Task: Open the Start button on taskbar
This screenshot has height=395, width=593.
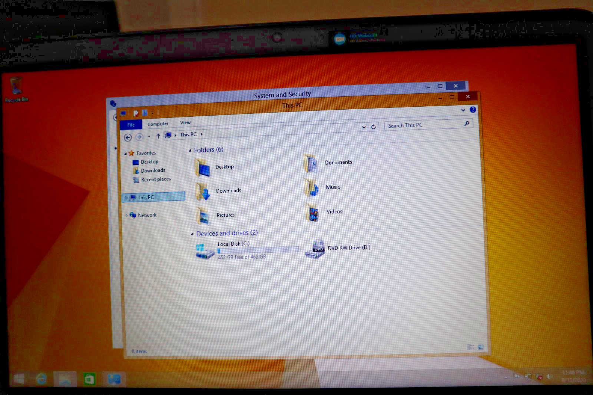Action: click(x=19, y=379)
